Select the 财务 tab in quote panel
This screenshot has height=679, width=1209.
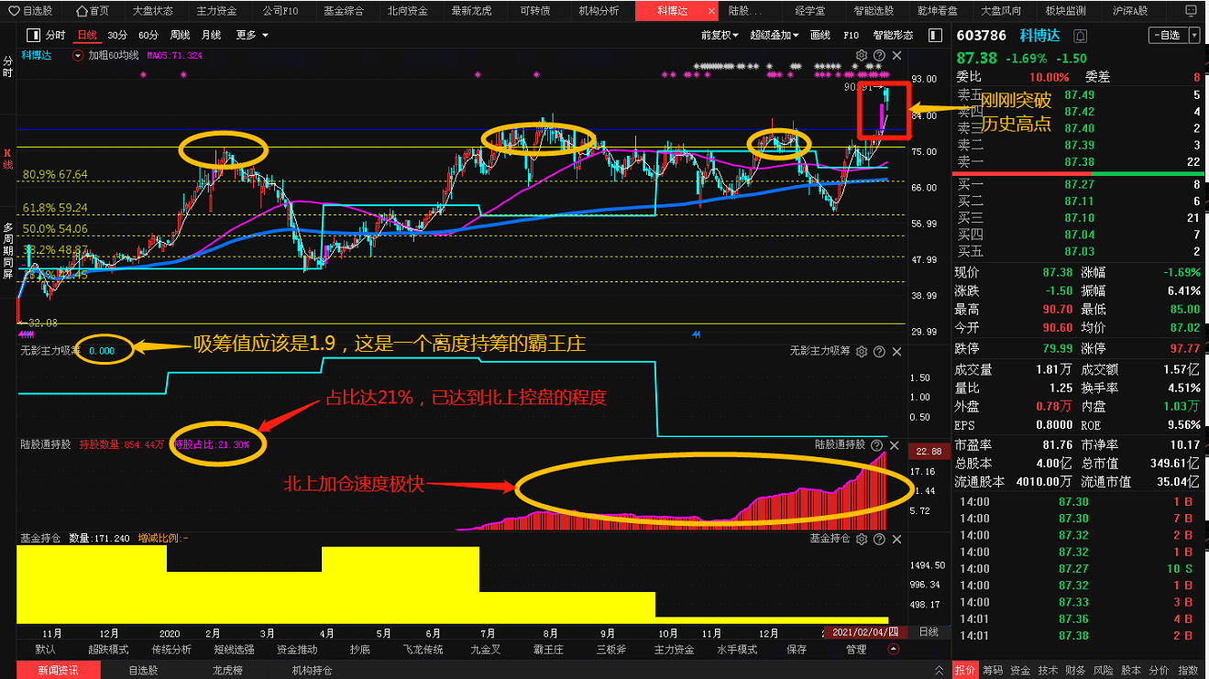1076,670
